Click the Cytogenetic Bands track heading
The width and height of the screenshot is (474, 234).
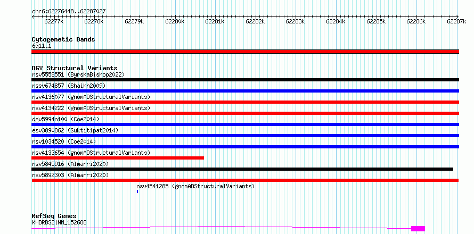coord(63,39)
